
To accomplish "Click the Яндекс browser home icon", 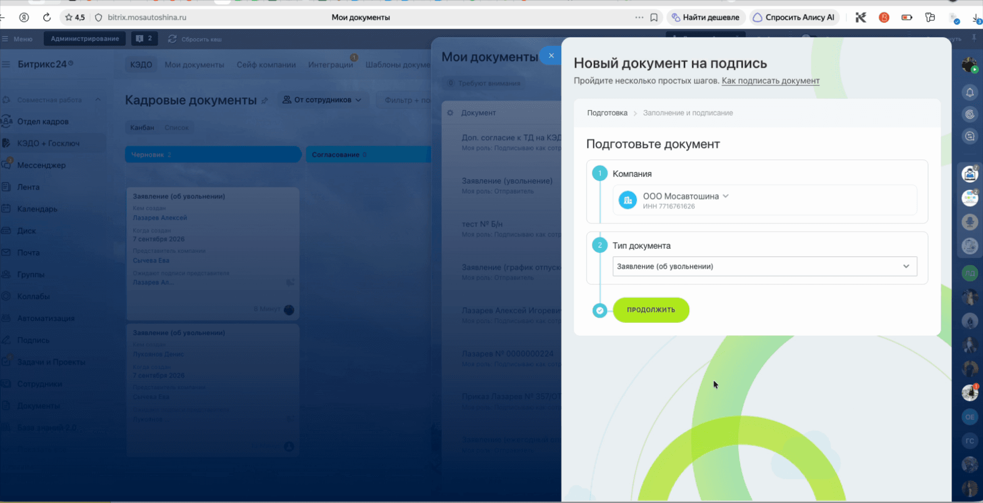I will pos(24,17).
